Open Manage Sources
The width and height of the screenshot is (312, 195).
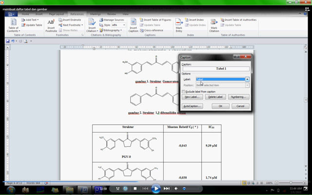[112, 20]
